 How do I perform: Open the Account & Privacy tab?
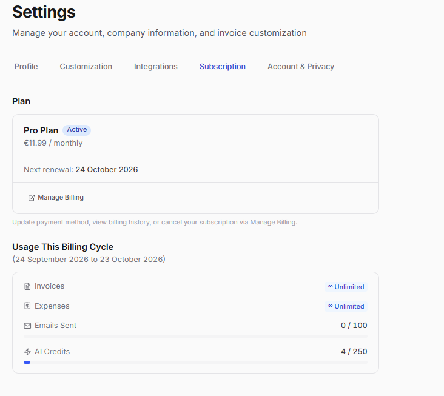click(301, 67)
